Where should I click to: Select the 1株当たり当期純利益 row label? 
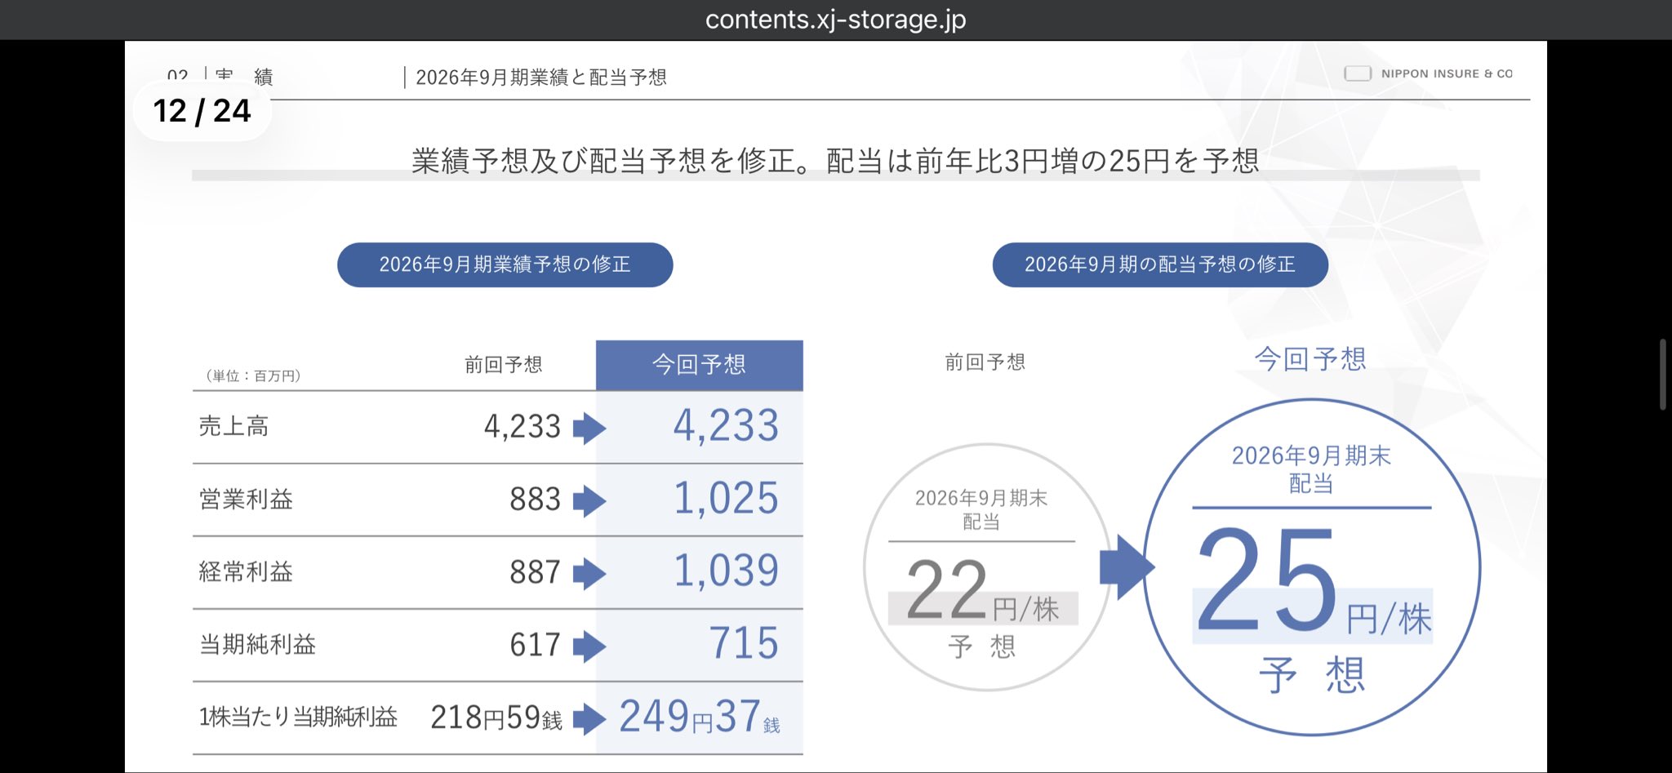[x=298, y=717]
